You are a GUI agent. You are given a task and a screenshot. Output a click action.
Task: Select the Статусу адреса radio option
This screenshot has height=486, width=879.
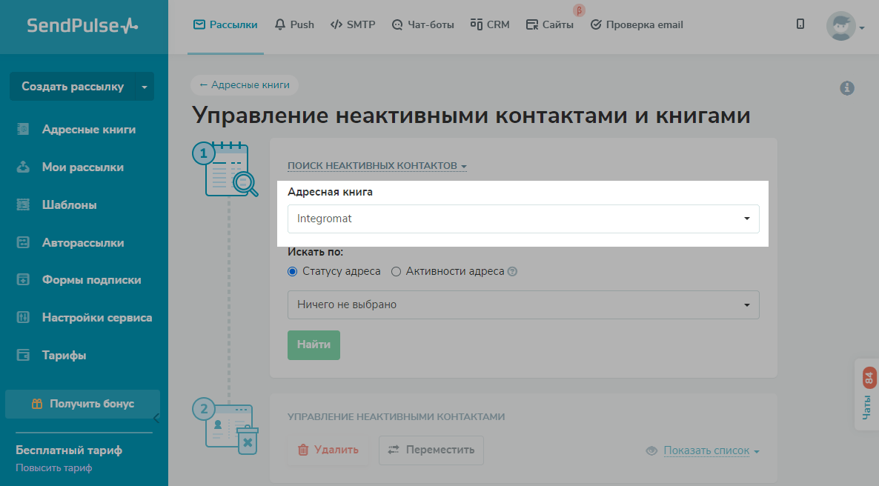point(292,272)
